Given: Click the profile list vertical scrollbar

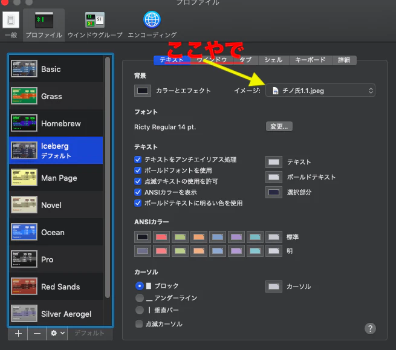Looking at the screenshot, I should (108, 177).
